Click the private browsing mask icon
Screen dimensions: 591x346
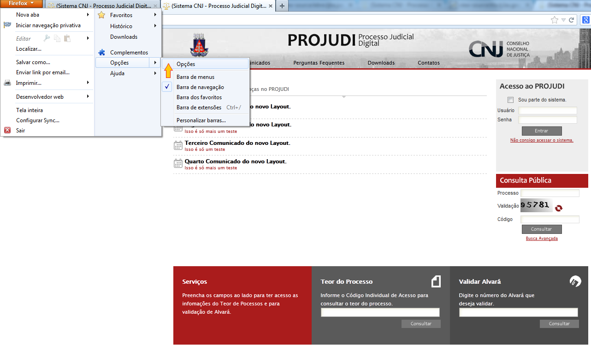tap(7, 25)
